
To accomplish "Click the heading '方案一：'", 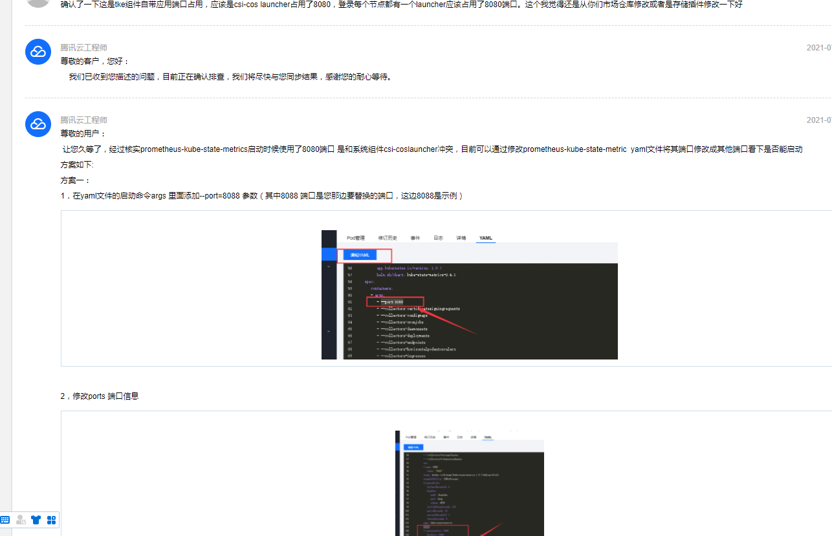I will click(x=76, y=180).
